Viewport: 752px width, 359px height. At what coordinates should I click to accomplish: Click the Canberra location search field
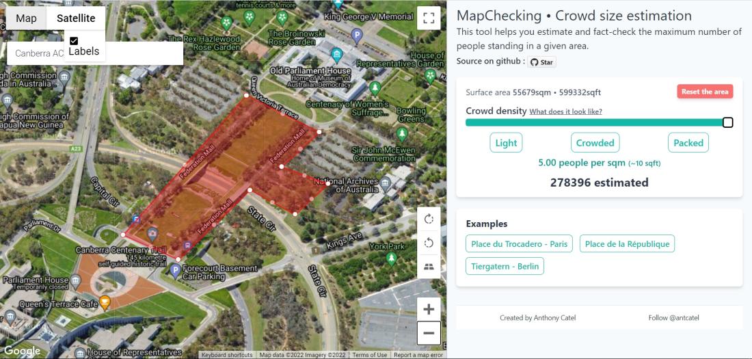click(x=38, y=53)
